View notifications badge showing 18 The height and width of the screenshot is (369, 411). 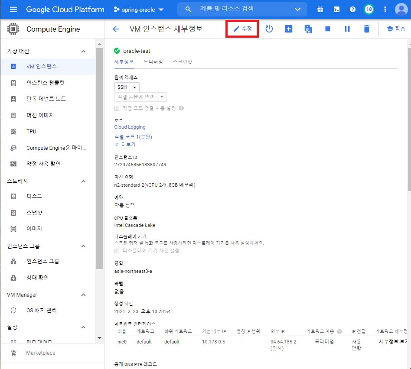click(x=369, y=10)
